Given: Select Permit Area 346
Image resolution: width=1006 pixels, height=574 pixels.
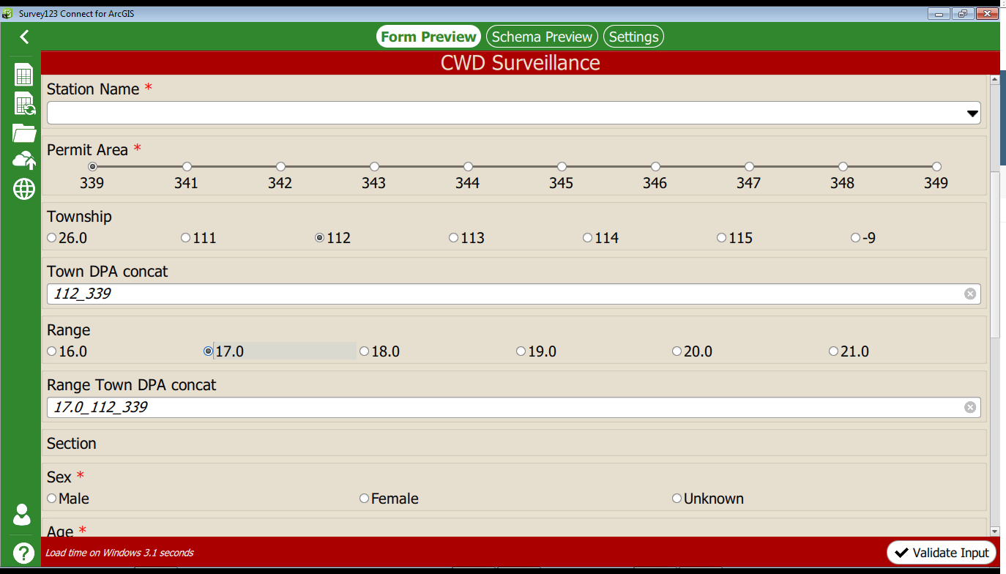Looking at the screenshot, I should 655,167.
